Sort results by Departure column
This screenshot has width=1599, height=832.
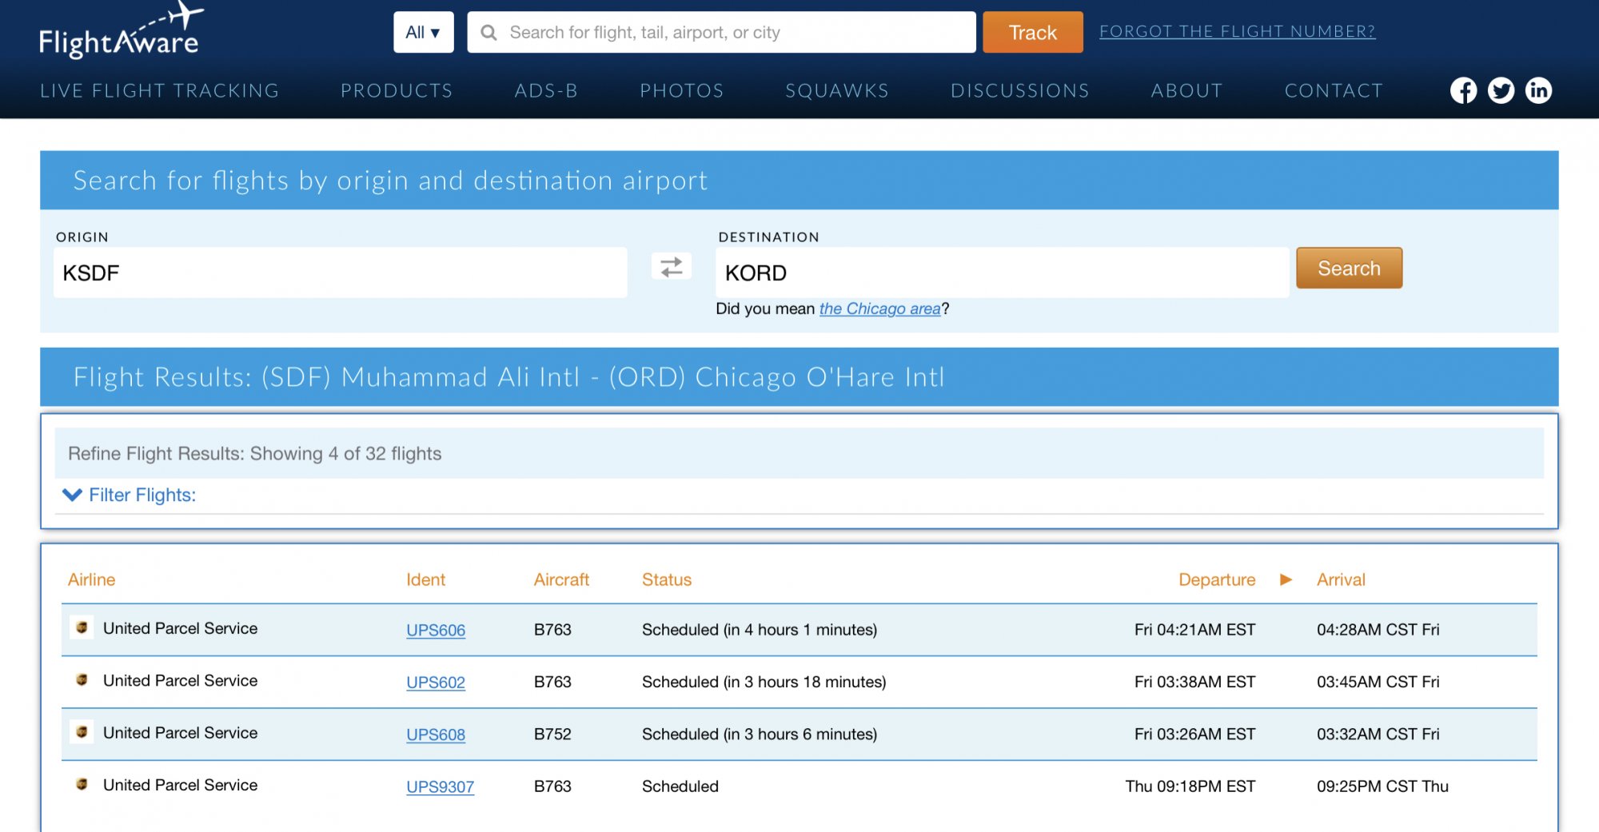(1217, 579)
